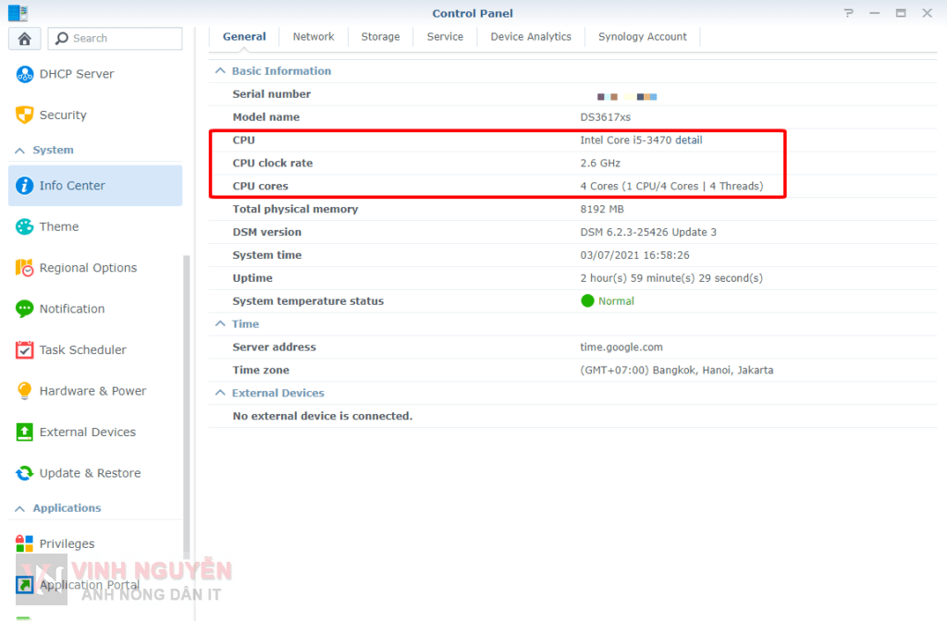Click the Update & Restore icon

25,473
